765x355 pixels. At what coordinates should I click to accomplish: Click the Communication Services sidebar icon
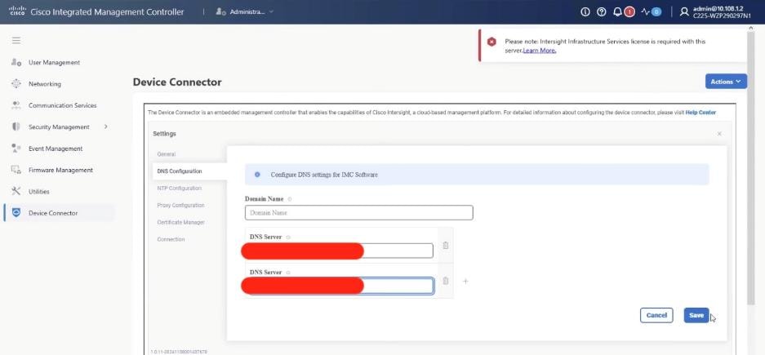tap(16, 105)
